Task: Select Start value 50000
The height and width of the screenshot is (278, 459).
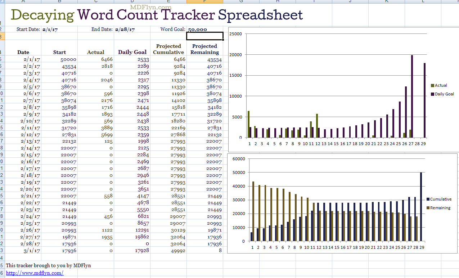Action: tap(68, 59)
